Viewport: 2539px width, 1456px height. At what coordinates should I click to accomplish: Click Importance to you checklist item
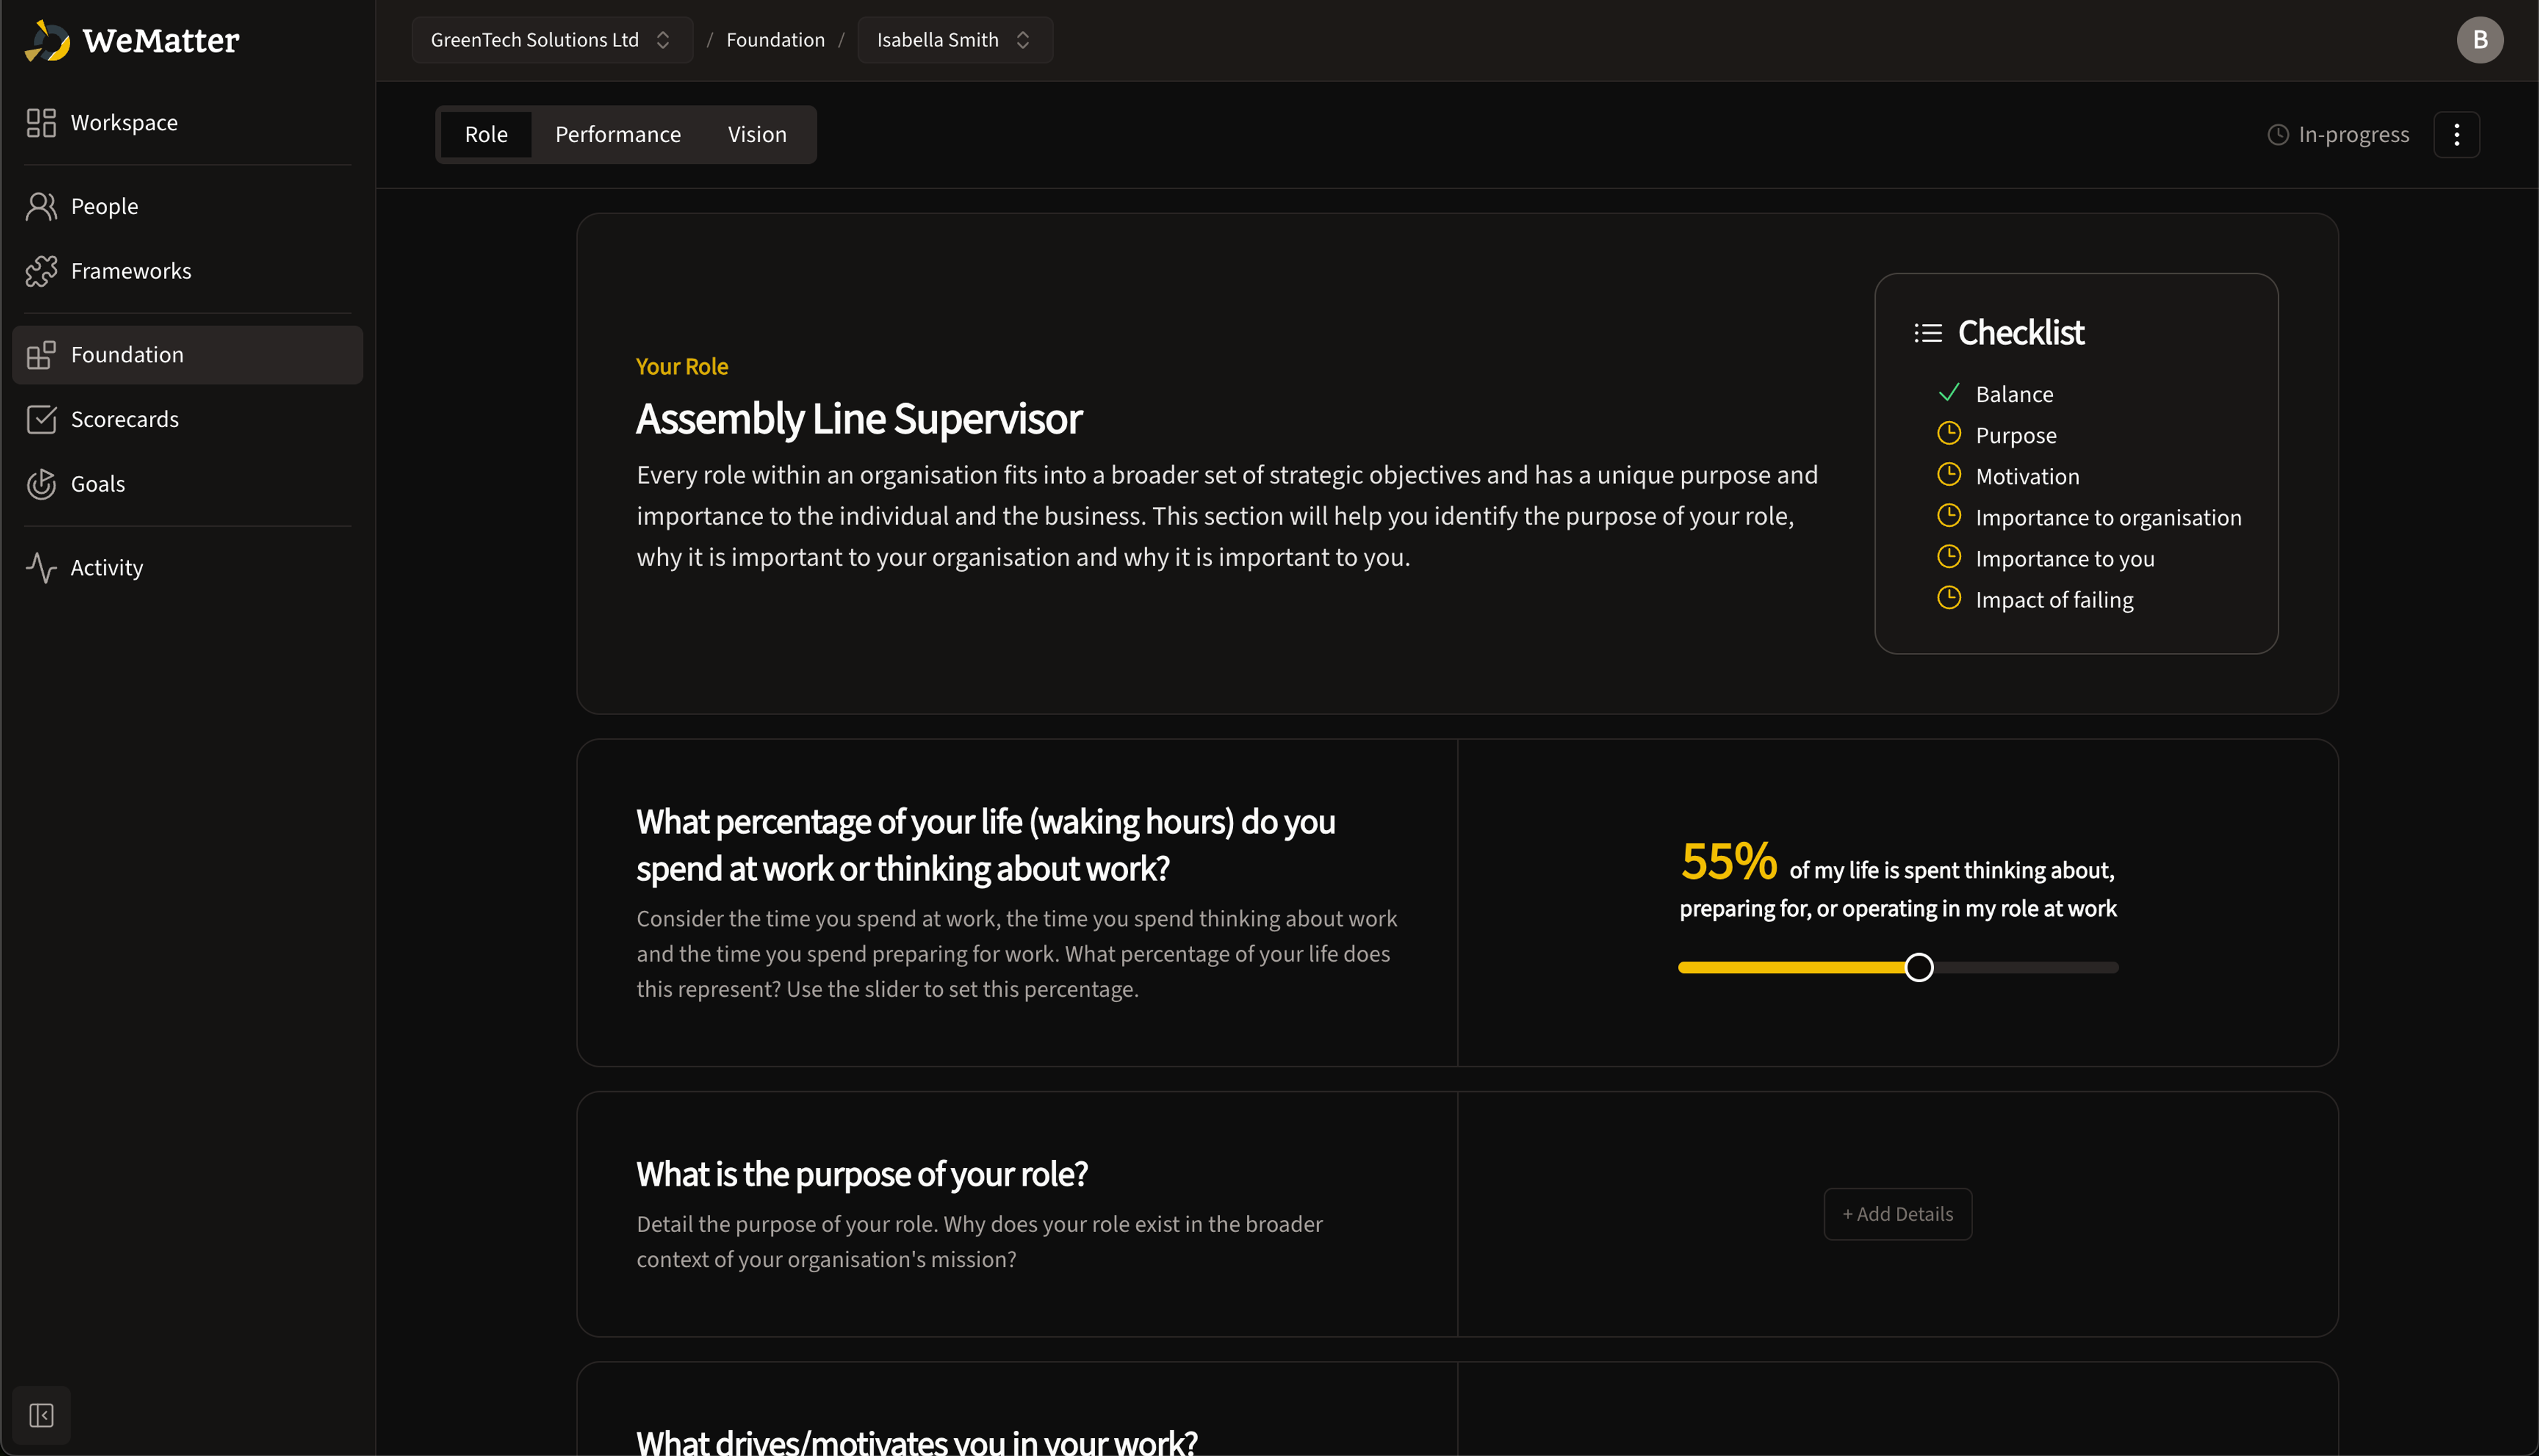(2065, 558)
